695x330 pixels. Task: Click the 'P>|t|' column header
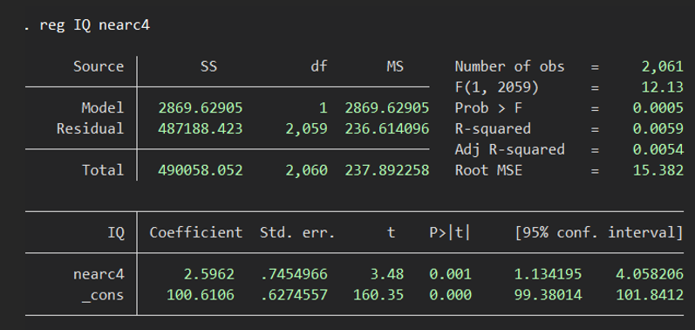click(x=450, y=232)
